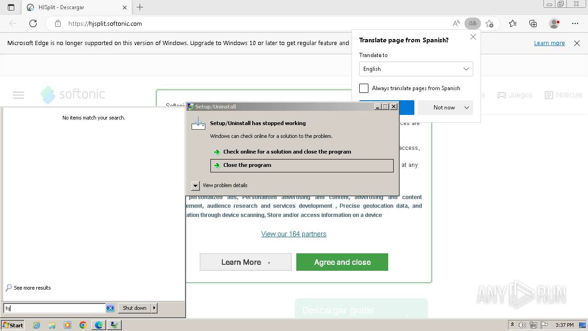The height and width of the screenshot is (331, 588).
Task: Close the HJSplit - Descargar tab
Action: tap(124, 7)
